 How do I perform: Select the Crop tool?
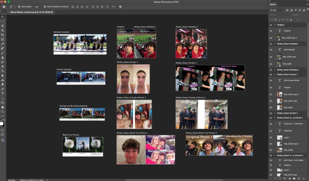tap(2, 35)
